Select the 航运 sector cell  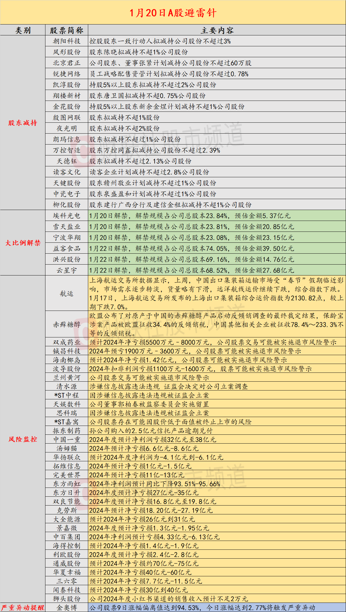pyautogui.click(x=67, y=293)
